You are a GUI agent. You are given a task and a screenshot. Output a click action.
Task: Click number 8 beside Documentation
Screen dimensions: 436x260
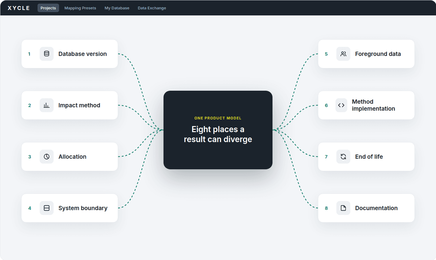point(326,208)
